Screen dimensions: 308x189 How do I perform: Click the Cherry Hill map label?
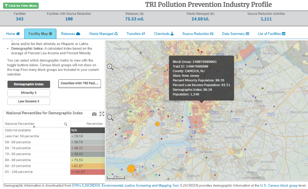click(235, 111)
